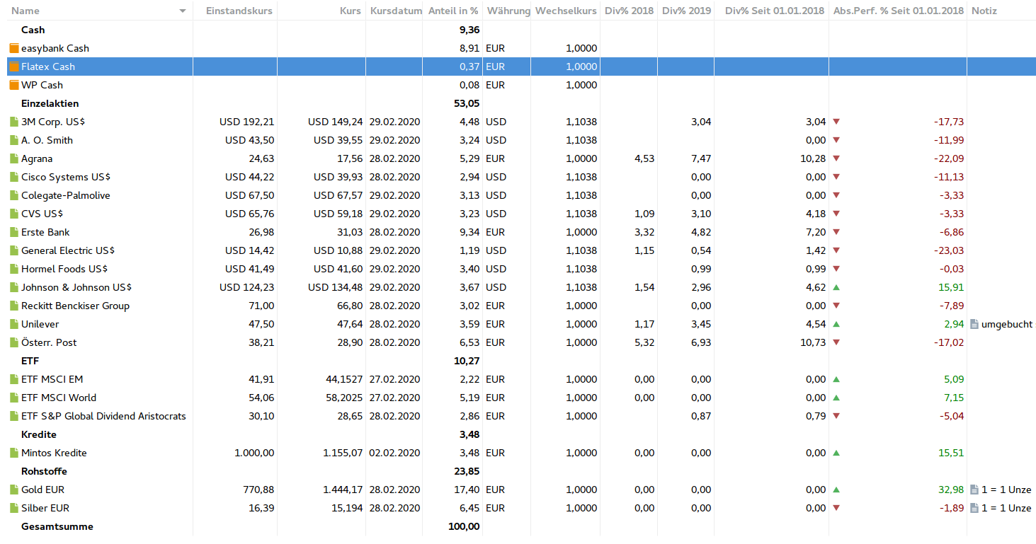Click the green security icon beside Unilever
This screenshot has height=544, width=1036.
[14, 324]
